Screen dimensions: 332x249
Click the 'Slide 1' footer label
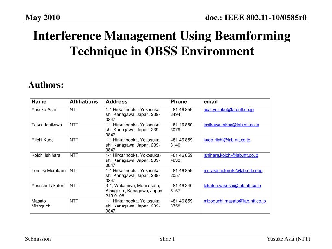click(167, 239)
